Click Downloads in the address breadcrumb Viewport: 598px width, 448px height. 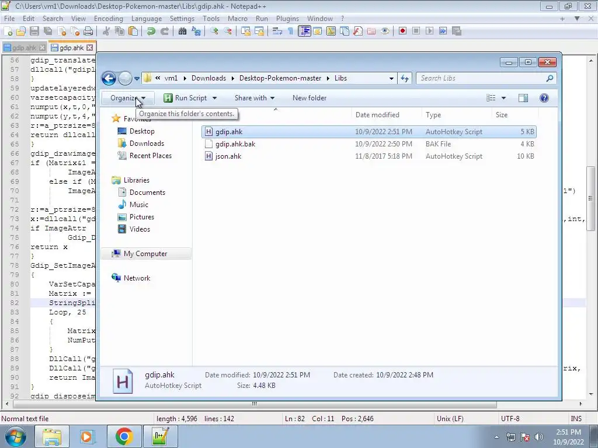coord(208,78)
